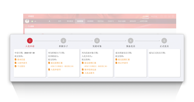Click the step 1 入党申请 circle

[x=30, y=41]
